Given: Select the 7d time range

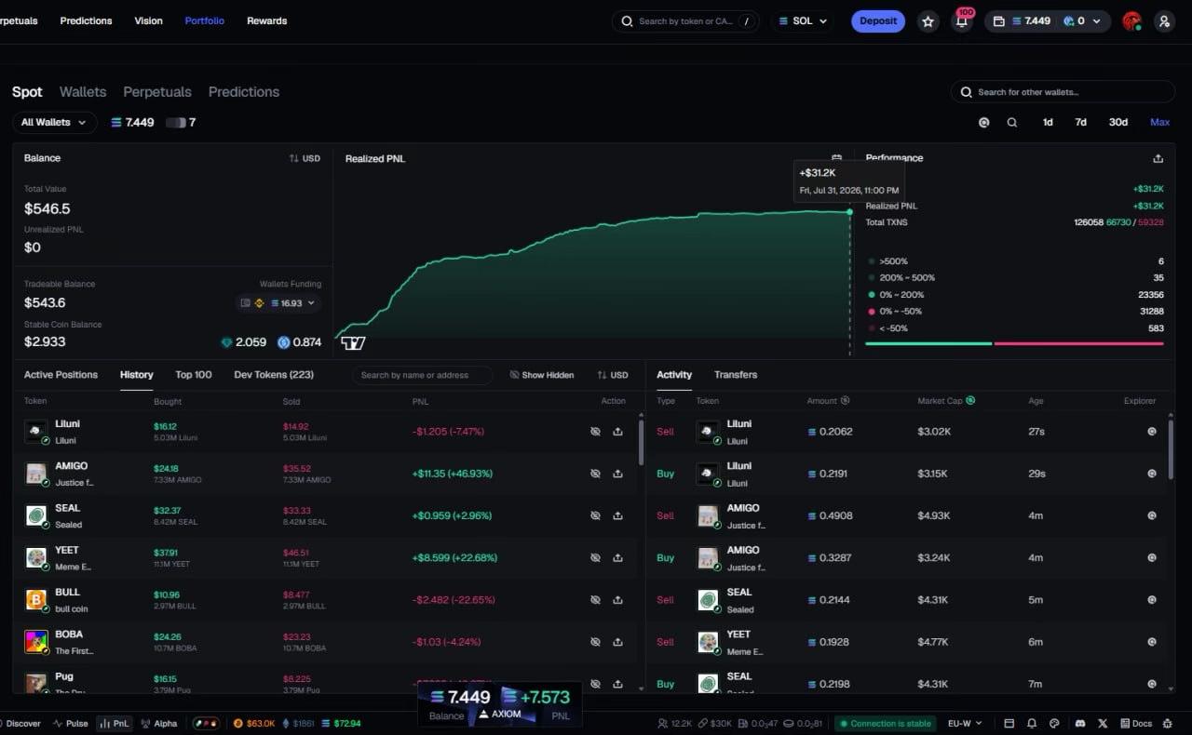Looking at the screenshot, I should click(1080, 122).
